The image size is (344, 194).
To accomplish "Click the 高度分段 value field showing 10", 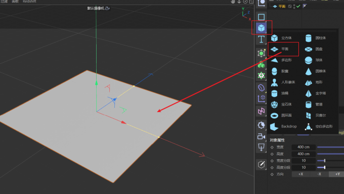I will [304, 167].
